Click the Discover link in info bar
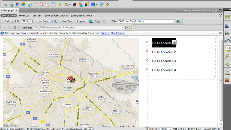This screenshot has width=231, height=130. point(105,33)
